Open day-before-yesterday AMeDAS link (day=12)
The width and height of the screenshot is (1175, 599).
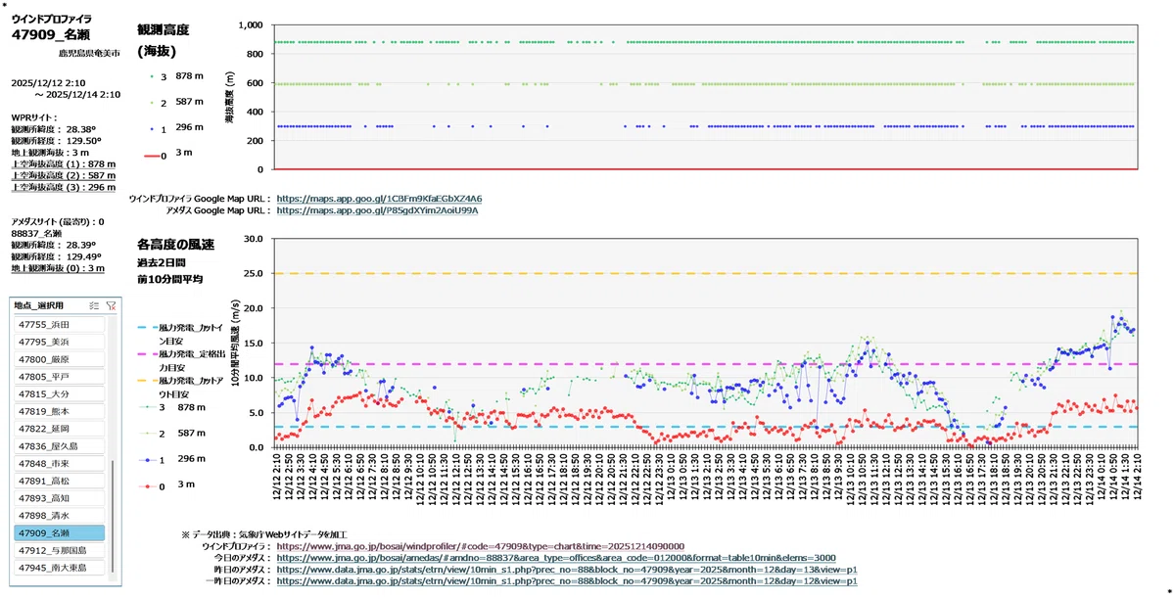pyautogui.click(x=567, y=581)
